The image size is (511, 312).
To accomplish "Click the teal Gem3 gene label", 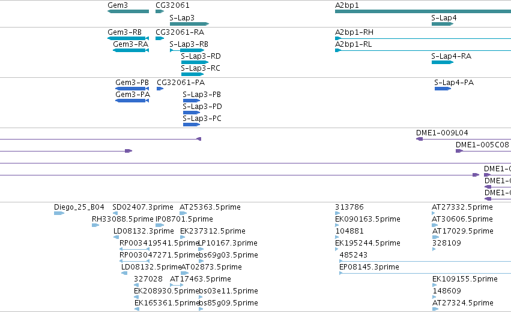I will [118, 5].
